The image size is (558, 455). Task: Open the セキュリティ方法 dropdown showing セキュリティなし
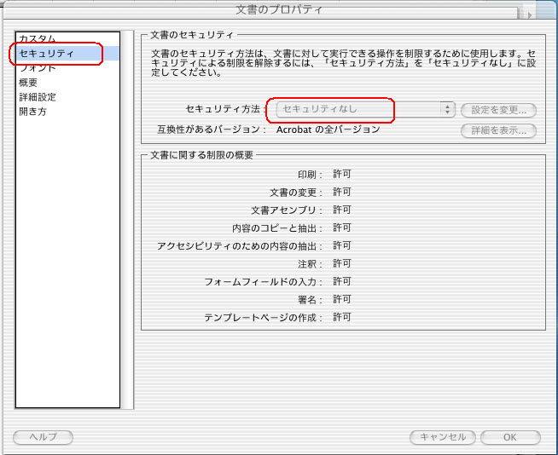(x=365, y=109)
